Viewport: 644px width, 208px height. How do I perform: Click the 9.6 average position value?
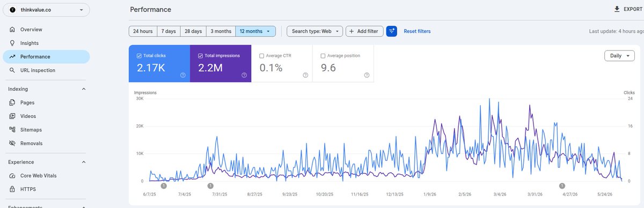[x=328, y=68]
